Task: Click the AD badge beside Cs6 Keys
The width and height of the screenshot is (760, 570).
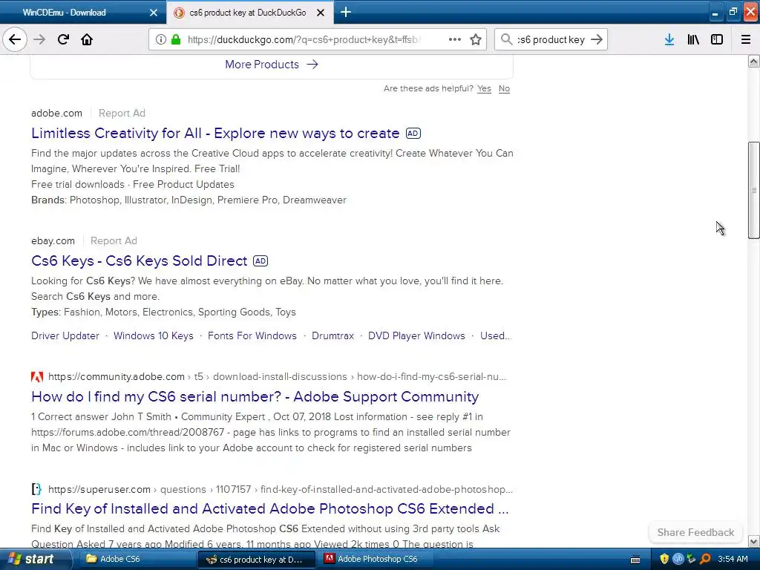Action: click(261, 261)
